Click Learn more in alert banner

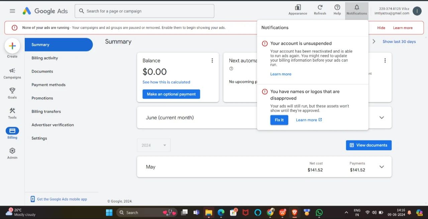pyautogui.click(x=403, y=28)
